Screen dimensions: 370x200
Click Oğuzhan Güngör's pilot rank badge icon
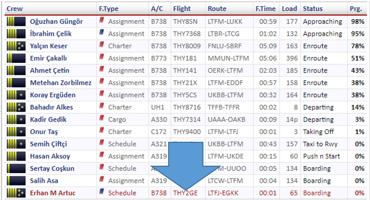click(x=16, y=21)
